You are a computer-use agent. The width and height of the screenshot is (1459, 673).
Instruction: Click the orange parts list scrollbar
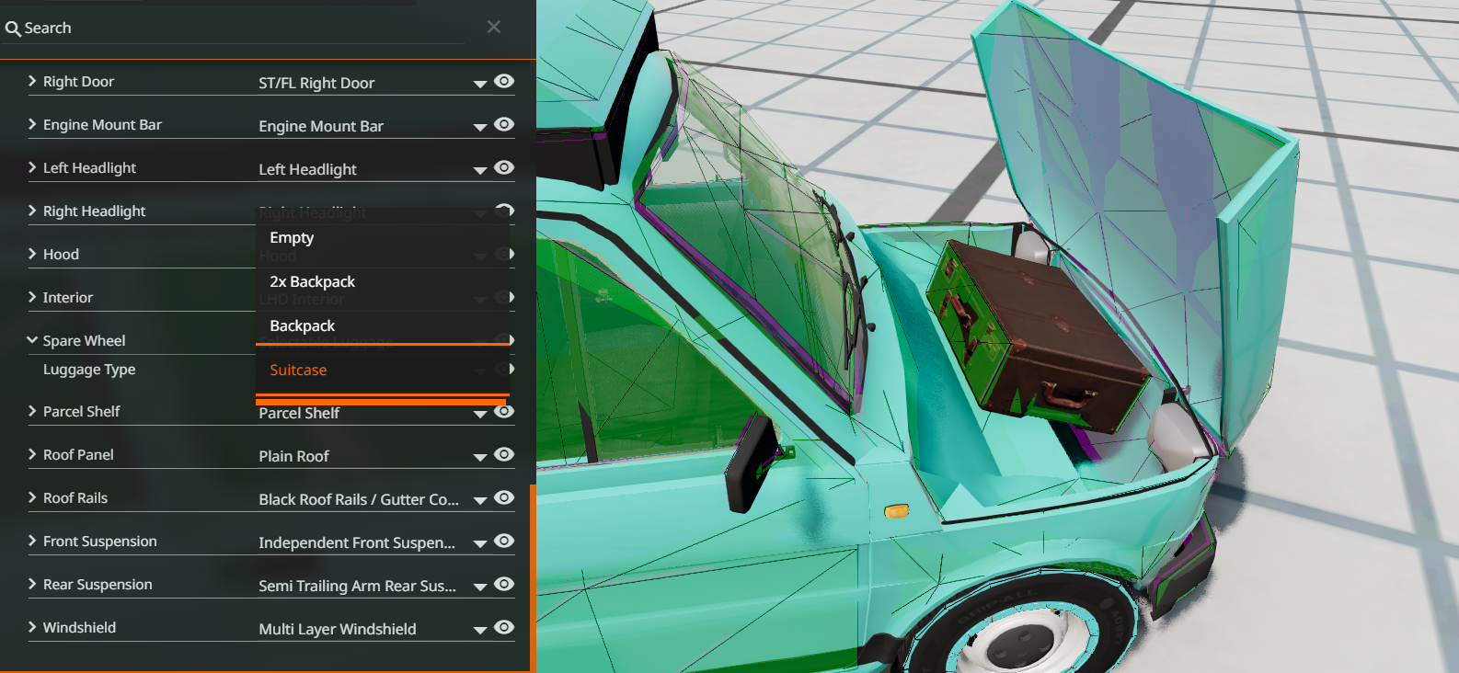[x=533, y=577]
